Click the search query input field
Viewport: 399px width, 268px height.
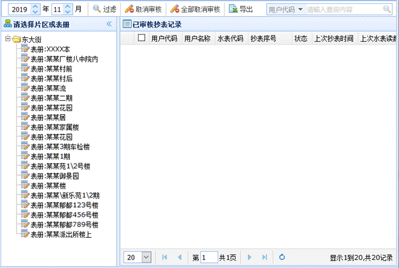tap(344, 10)
